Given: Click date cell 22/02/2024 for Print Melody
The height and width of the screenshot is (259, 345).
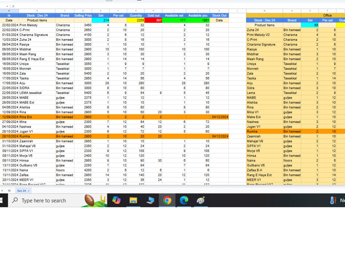Looking at the screenshot, I should click(9, 25).
